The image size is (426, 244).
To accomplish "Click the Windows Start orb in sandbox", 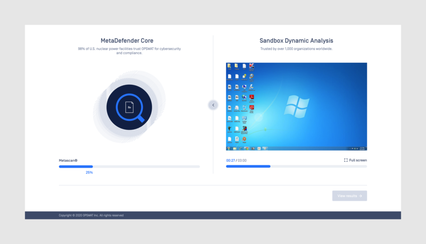I will click(x=228, y=148).
